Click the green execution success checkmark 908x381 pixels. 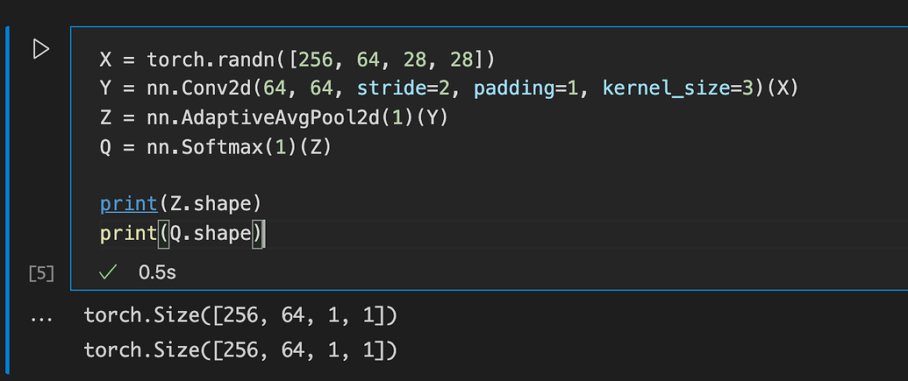tap(108, 272)
